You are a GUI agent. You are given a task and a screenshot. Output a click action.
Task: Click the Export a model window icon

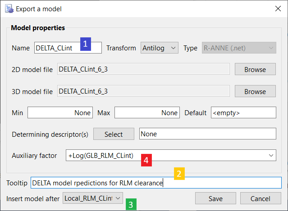click(9, 9)
